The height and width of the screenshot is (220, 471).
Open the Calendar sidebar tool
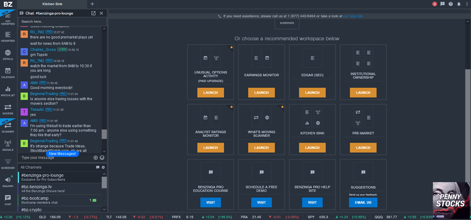coord(8,73)
